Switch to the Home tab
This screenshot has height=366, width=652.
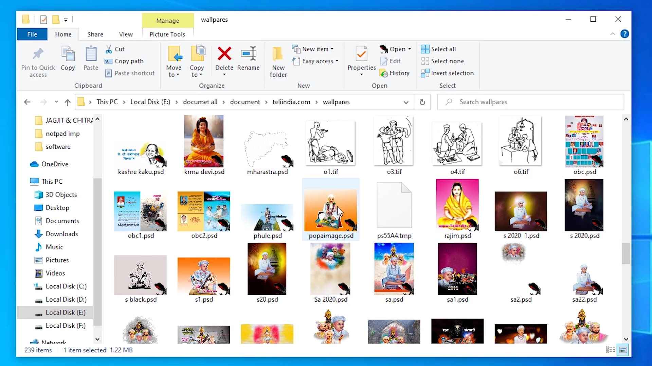pos(63,34)
